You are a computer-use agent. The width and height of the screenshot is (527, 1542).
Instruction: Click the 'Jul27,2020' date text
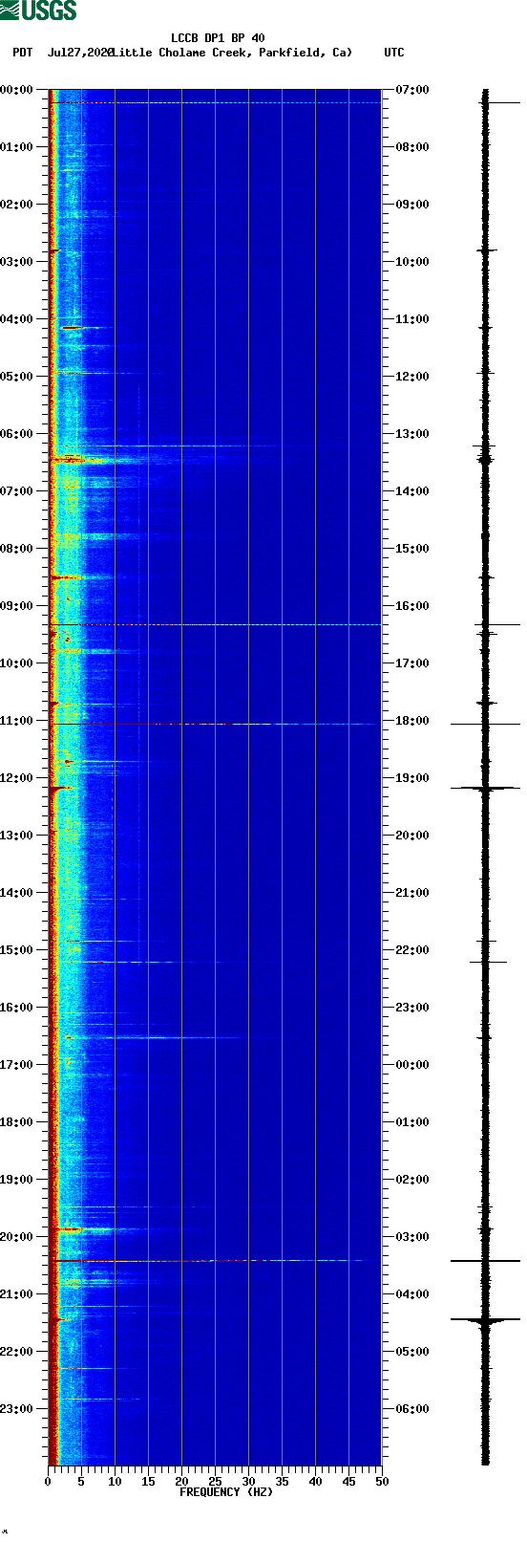coord(80,53)
